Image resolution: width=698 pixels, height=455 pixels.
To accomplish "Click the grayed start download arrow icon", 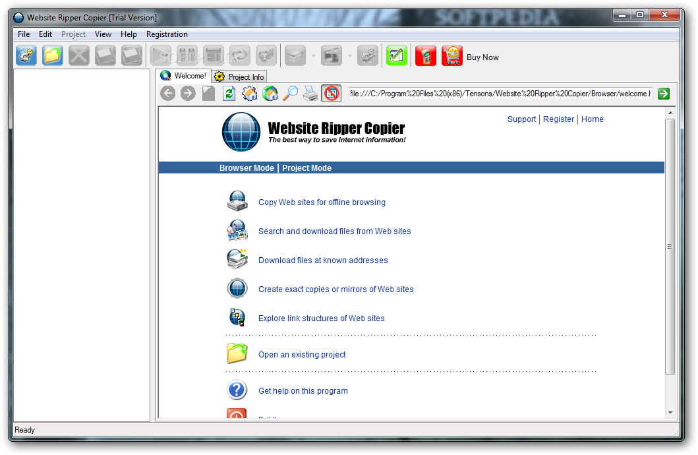I will (x=161, y=56).
